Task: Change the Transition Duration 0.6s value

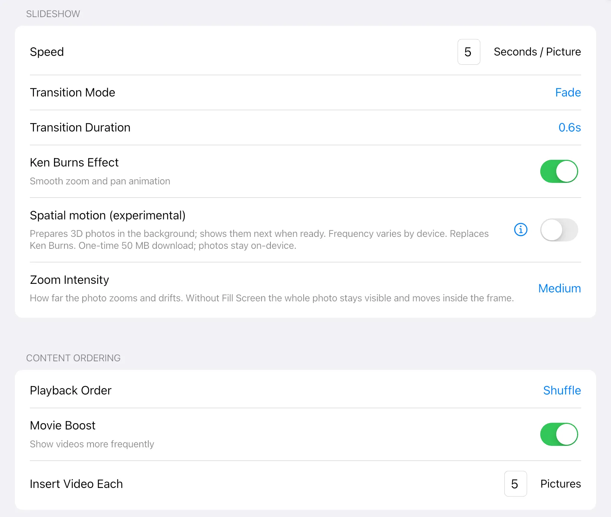Action: point(569,127)
